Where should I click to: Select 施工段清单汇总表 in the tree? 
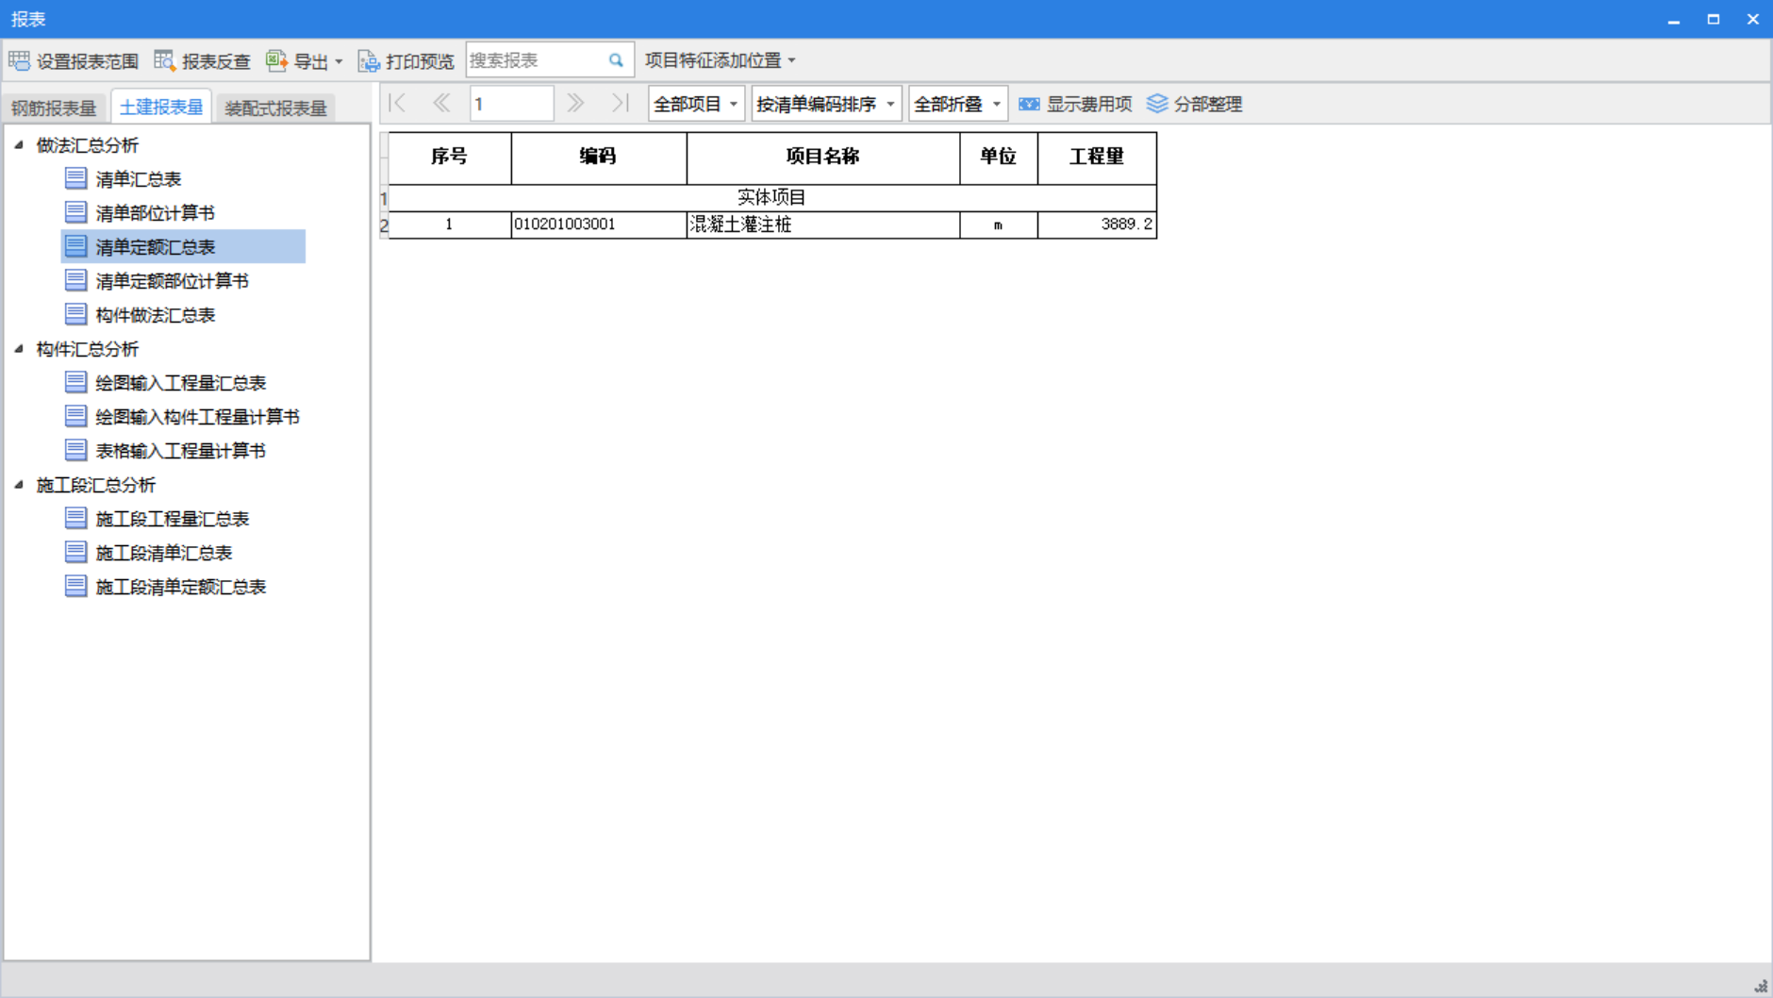[164, 552]
